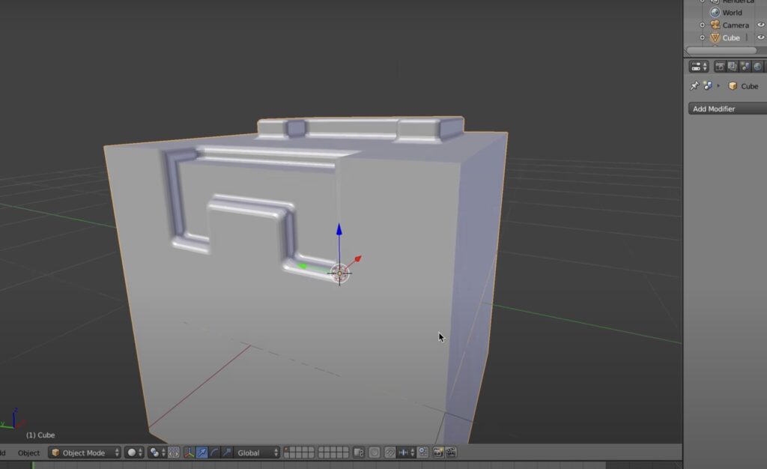Click the Cube mesh triangle icon in the outliner
The image size is (767, 469).
tap(715, 37)
